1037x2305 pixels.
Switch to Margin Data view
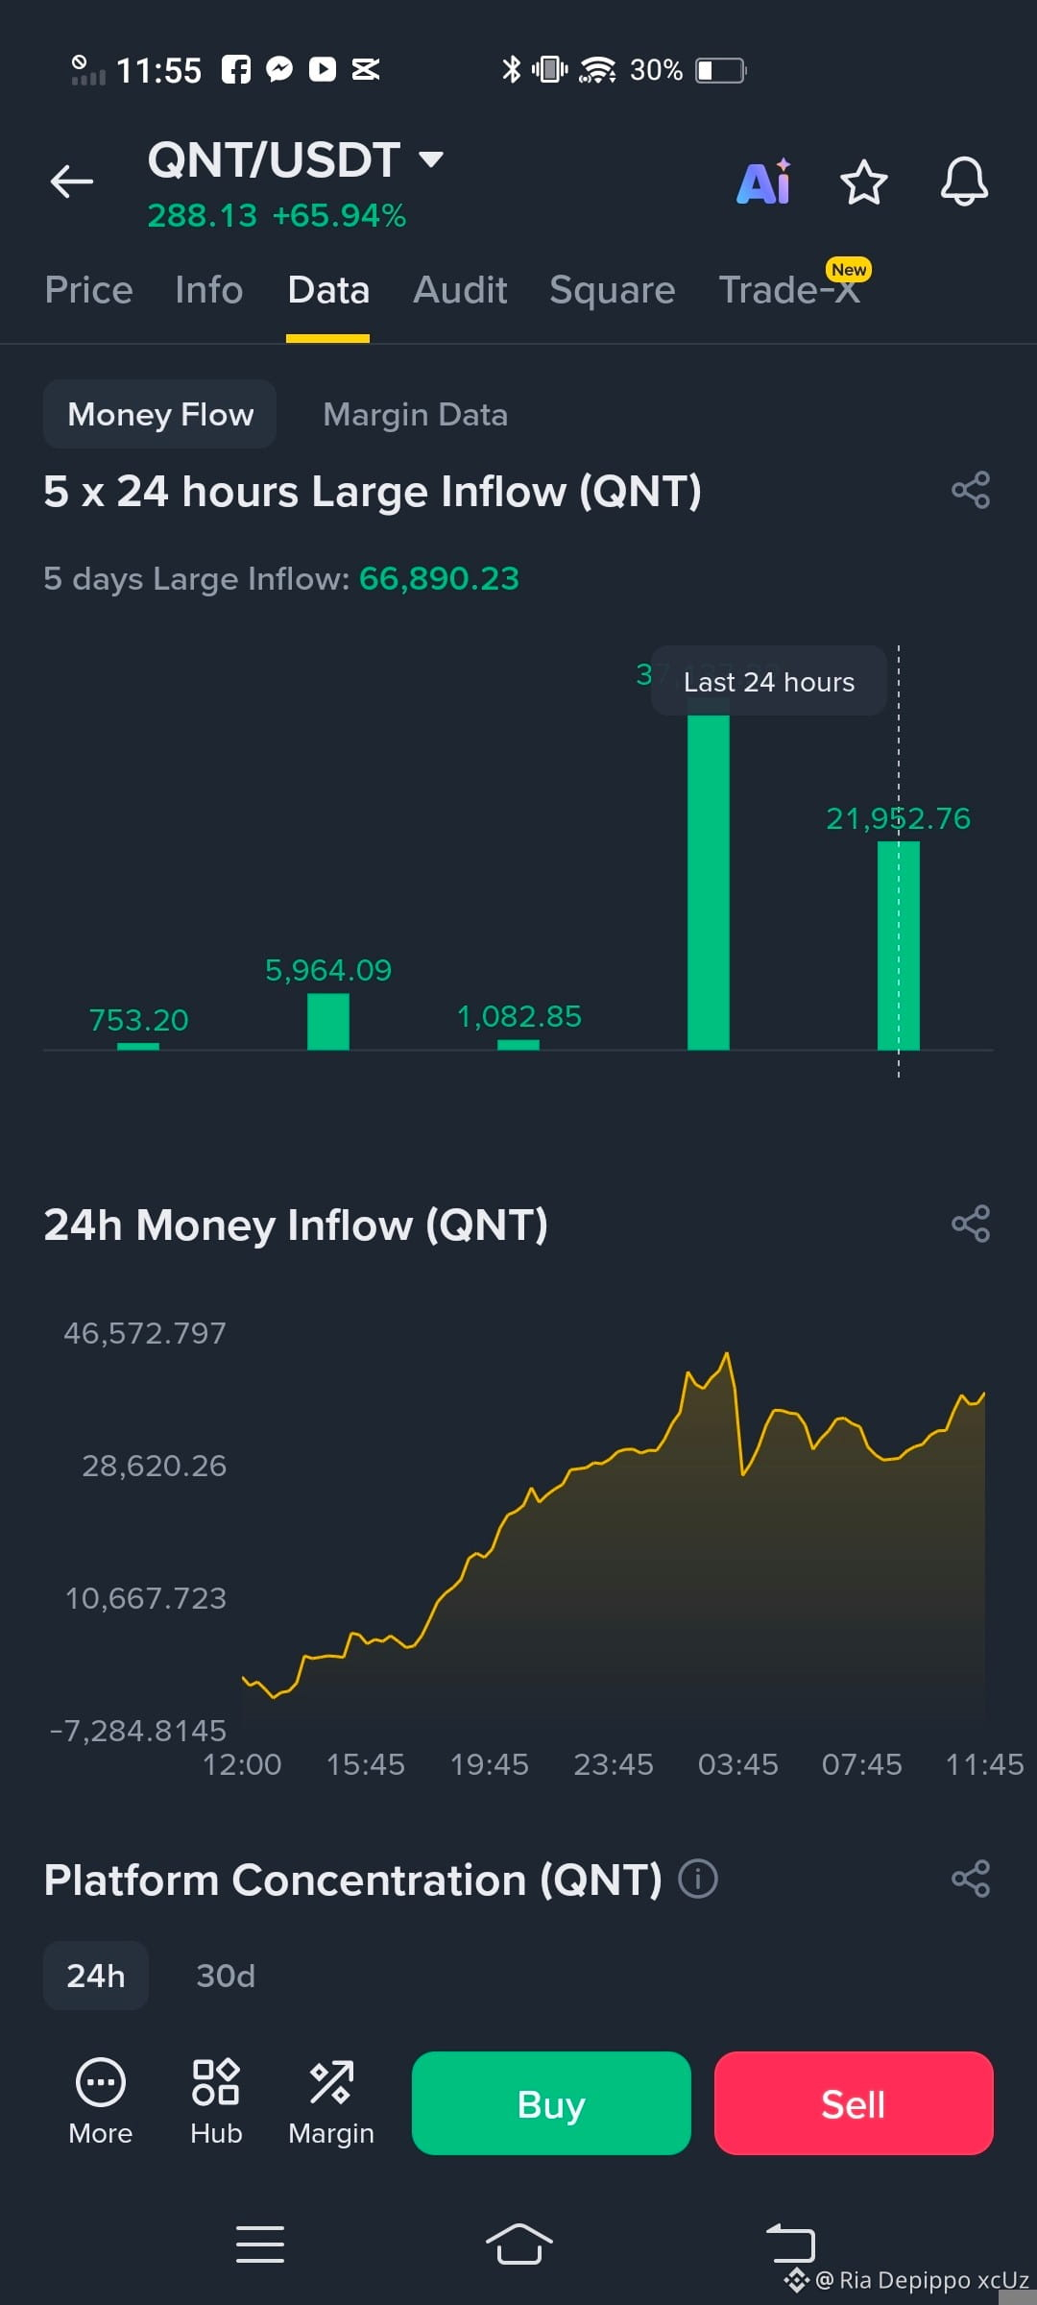pyautogui.click(x=416, y=414)
